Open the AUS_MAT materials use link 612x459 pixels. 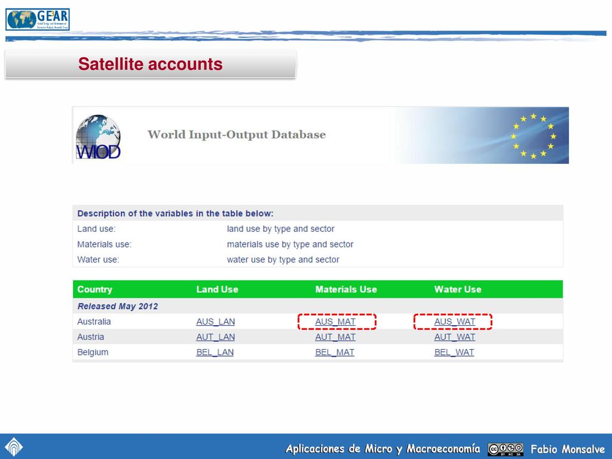(335, 322)
